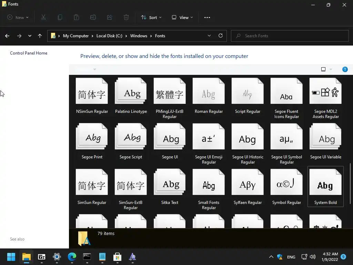Open dropdown next to preview pane icon
The height and width of the screenshot is (265, 353).
pyautogui.click(x=331, y=69)
